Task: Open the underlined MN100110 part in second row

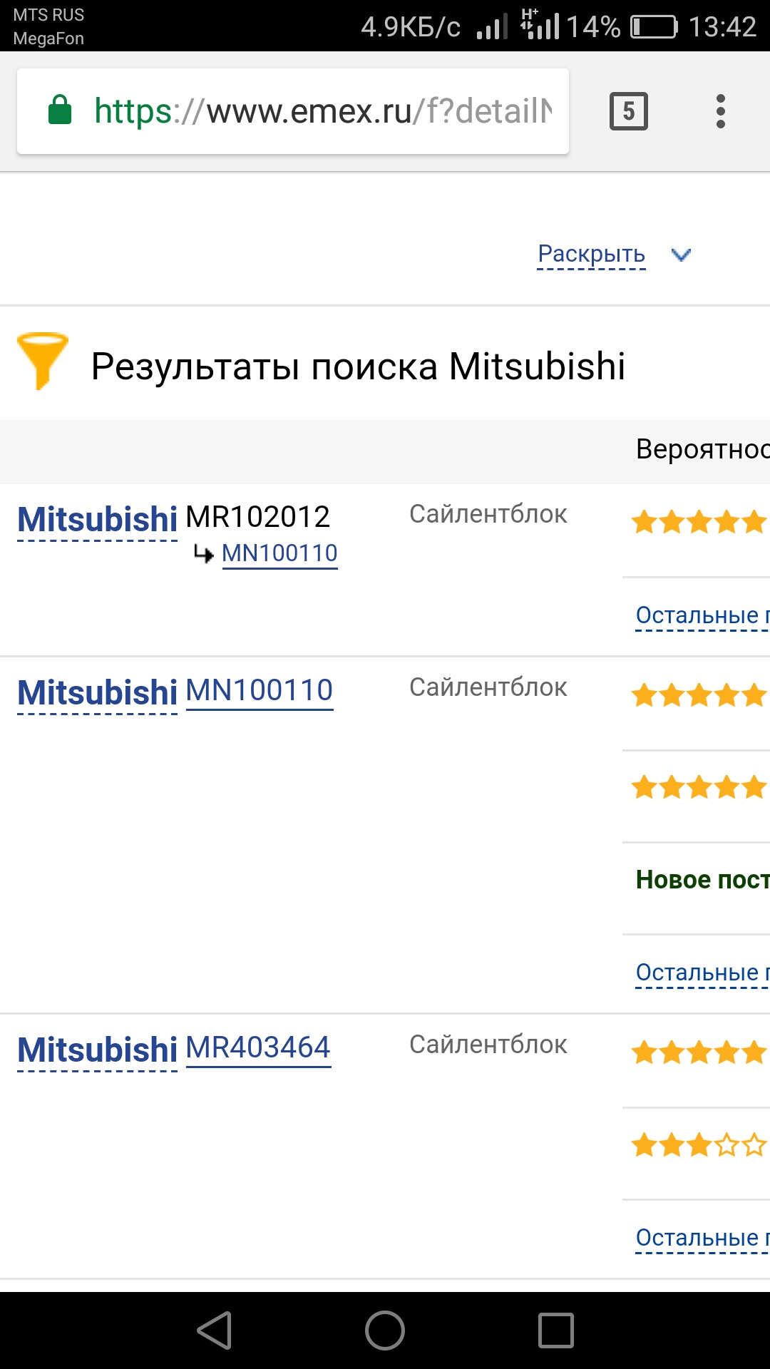Action: [260, 690]
